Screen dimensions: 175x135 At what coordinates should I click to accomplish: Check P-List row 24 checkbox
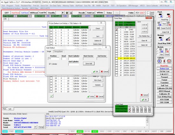(51, 92)
